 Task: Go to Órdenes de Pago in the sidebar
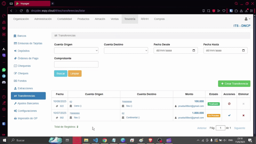pos(28,58)
